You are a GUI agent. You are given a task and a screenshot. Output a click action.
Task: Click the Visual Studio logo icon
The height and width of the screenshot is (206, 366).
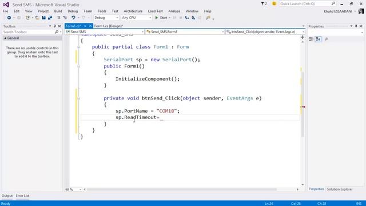pyautogui.click(x=6, y=5)
